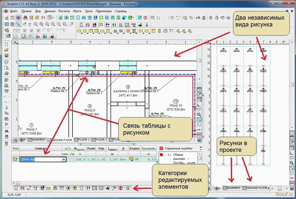Click the scissors cut icon in left sidebar
Viewport: 296px width, 199px height.
point(7,108)
